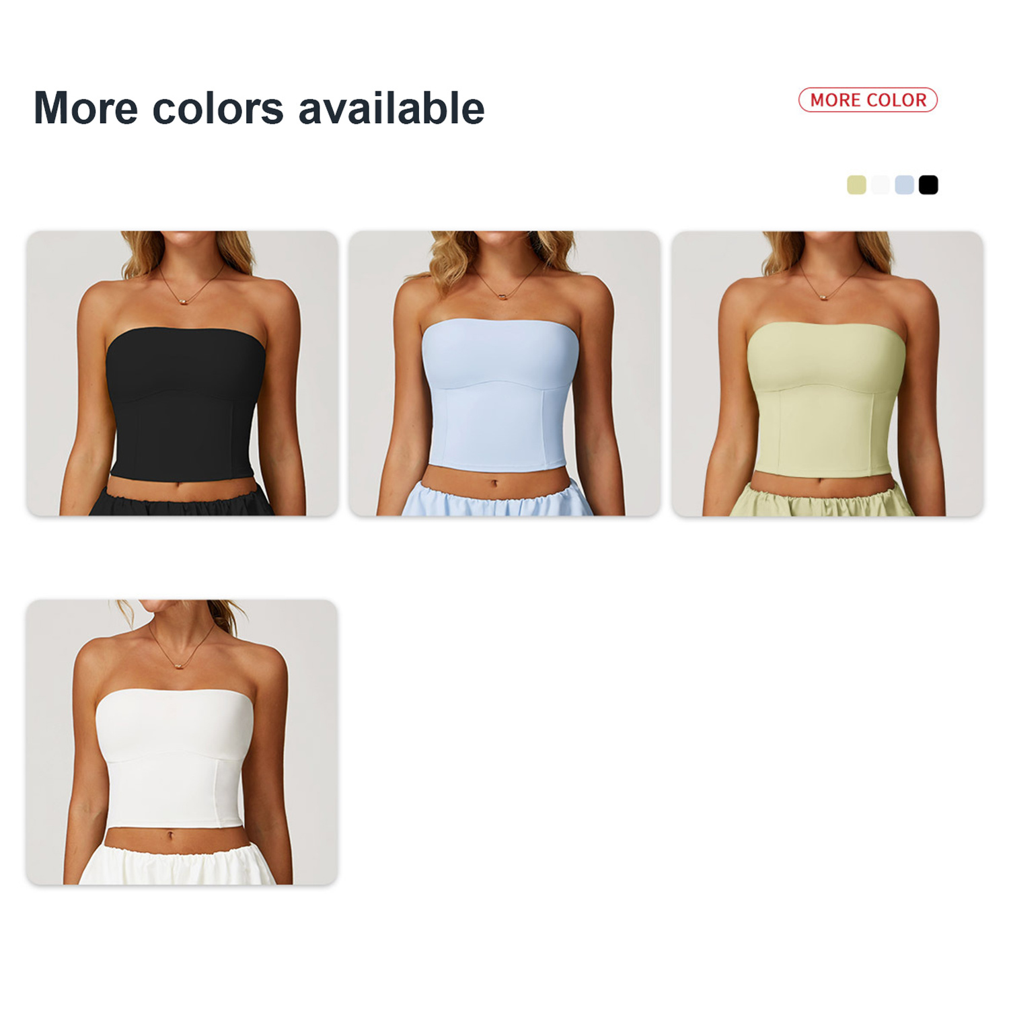
Task: Pick the black color swatch
Action: (928, 185)
